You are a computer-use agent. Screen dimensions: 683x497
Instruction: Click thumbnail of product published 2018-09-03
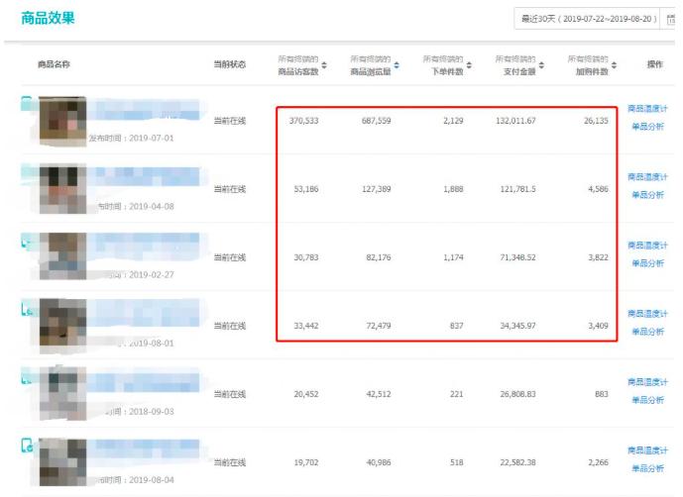[x=61, y=393]
